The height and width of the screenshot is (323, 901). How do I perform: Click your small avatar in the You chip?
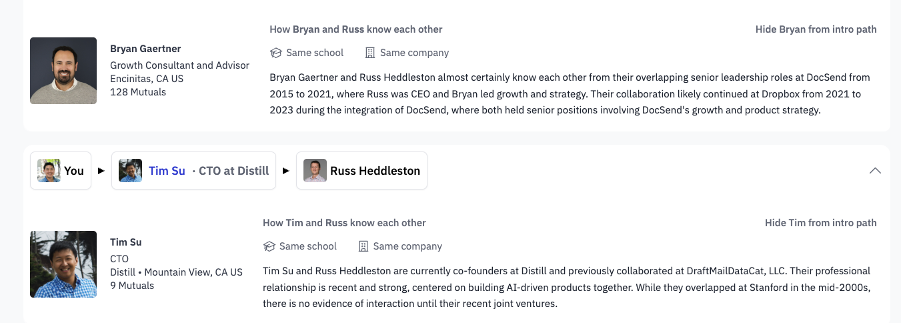tap(49, 171)
